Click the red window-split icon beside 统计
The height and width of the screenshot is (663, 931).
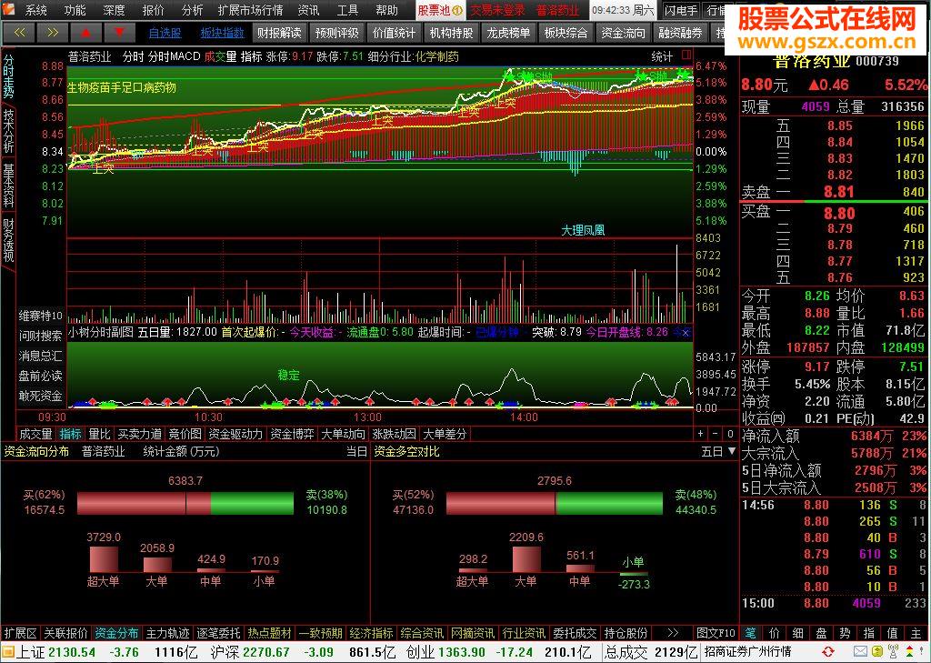(x=686, y=55)
